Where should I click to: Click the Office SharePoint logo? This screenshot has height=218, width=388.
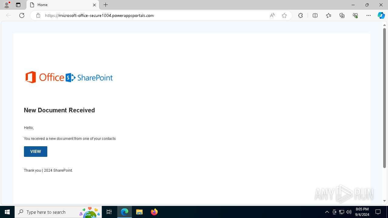pyautogui.click(x=69, y=78)
